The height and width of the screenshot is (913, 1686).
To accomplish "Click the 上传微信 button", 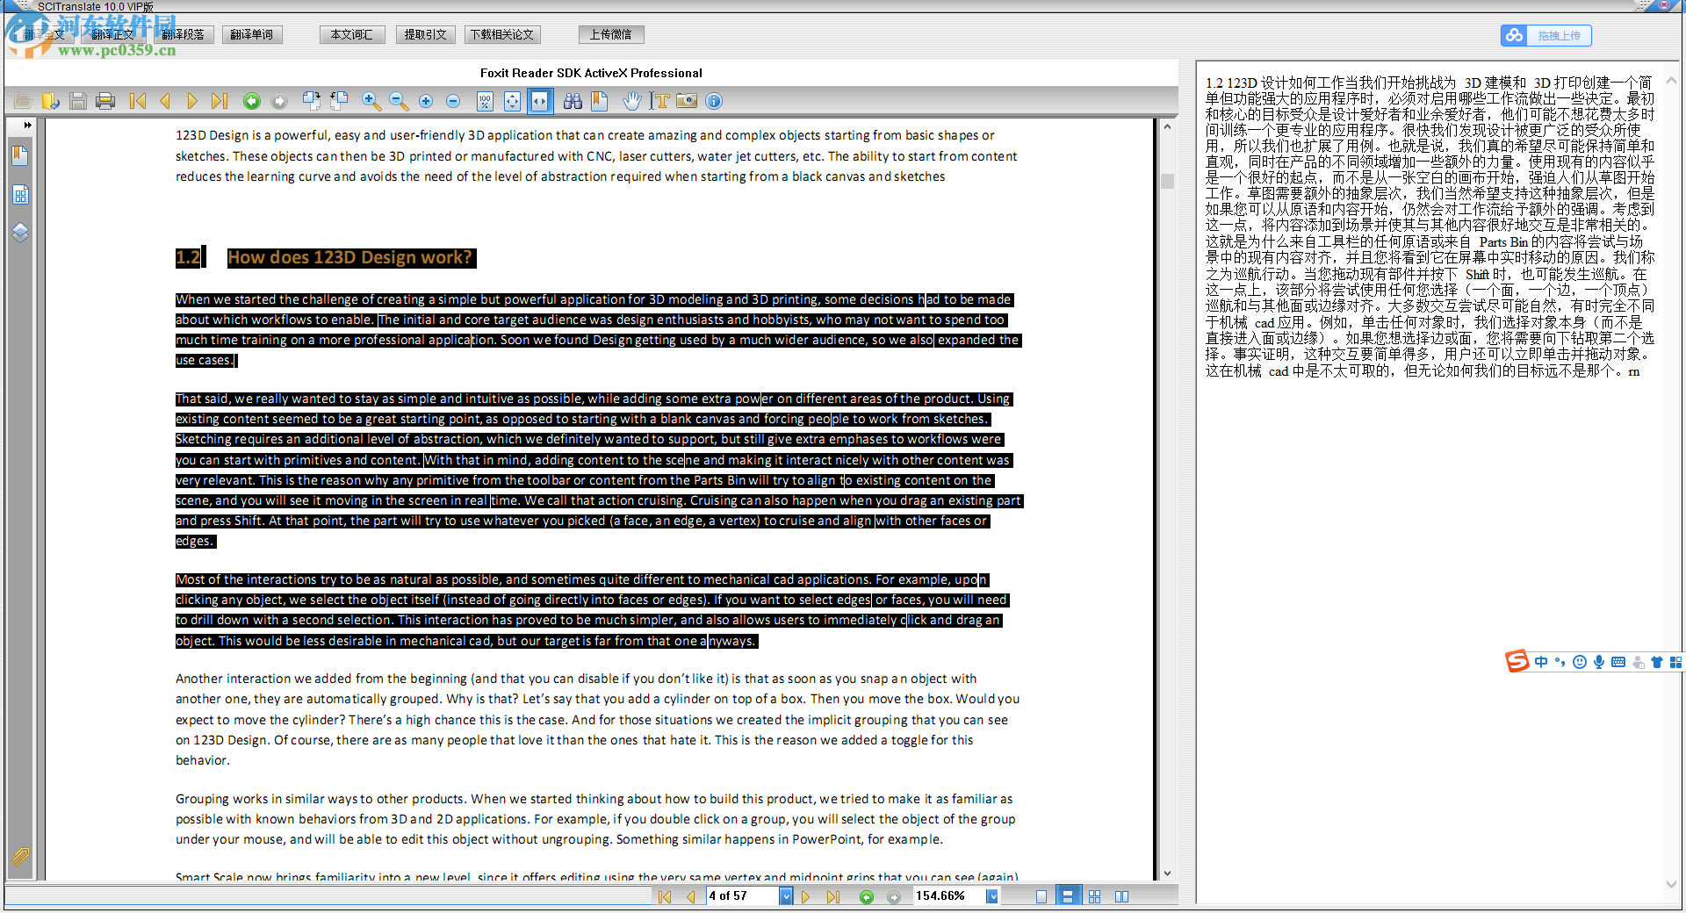I will 611,35.
